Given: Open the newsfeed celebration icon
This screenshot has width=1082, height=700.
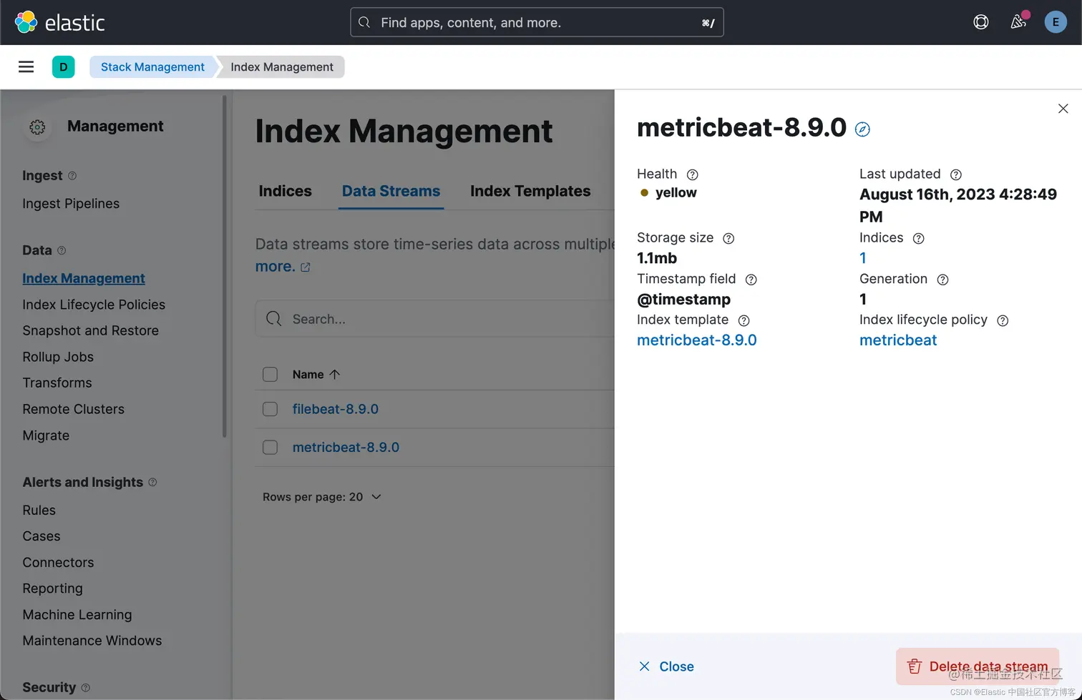Looking at the screenshot, I should click(1018, 22).
